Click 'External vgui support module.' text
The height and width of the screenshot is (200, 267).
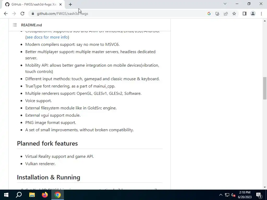tap(53, 115)
